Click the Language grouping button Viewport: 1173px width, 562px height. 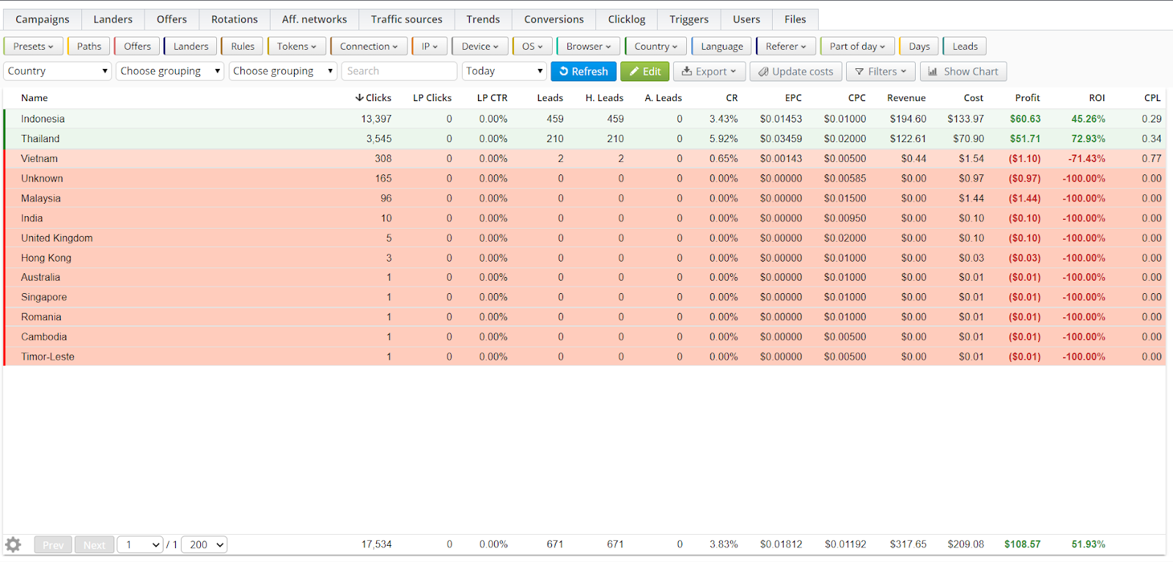coord(722,46)
